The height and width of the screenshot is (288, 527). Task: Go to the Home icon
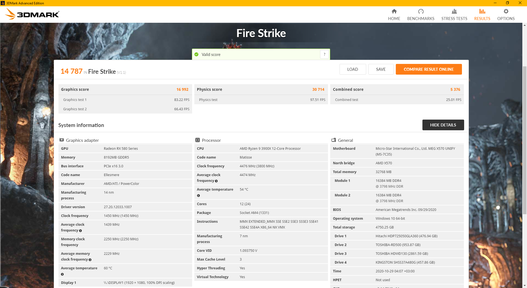tap(394, 11)
